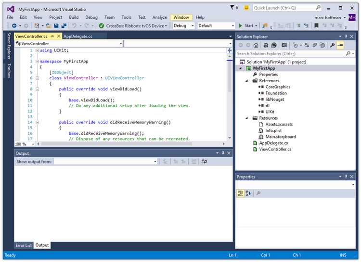Click the editor horizontal scrollbar thumb
The width and height of the screenshot is (361, 262).
tap(116, 144)
